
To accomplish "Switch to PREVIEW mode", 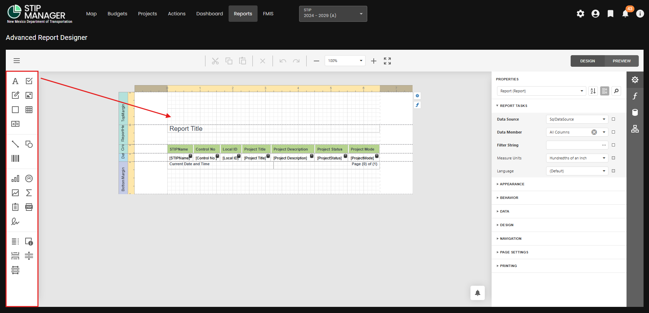I will pos(621,61).
